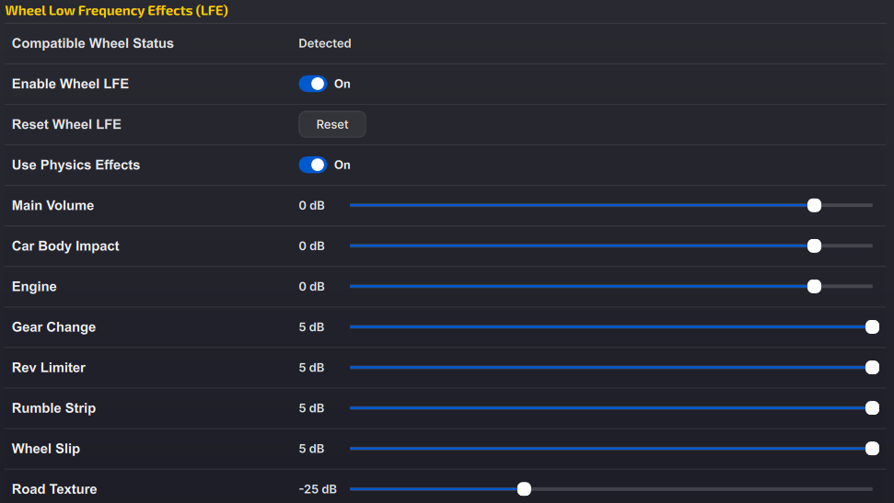
Task: Click the Compatible Wheel Status label
Action: click(92, 43)
